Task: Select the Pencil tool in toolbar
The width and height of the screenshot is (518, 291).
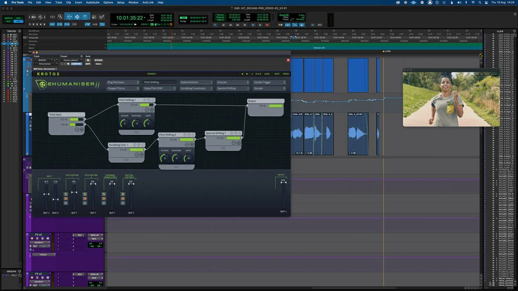Action: click(x=102, y=17)
